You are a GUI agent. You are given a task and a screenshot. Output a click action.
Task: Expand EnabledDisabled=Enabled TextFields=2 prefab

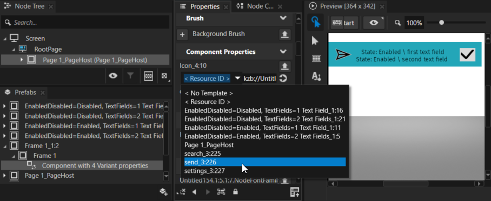tap(4, 136)
